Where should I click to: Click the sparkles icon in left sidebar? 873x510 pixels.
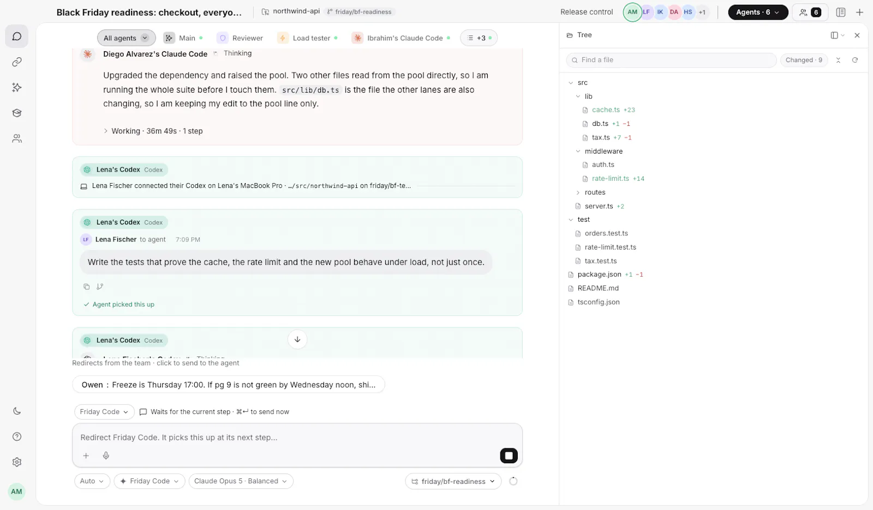(17, 87)
